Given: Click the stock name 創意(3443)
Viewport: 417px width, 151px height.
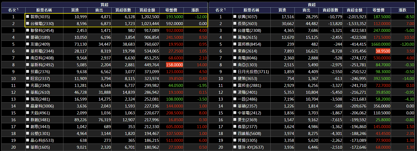Looking at the screenshot, I should (40, 127).
